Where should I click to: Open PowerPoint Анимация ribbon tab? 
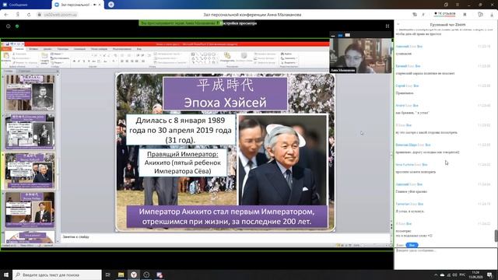point(79,49)
